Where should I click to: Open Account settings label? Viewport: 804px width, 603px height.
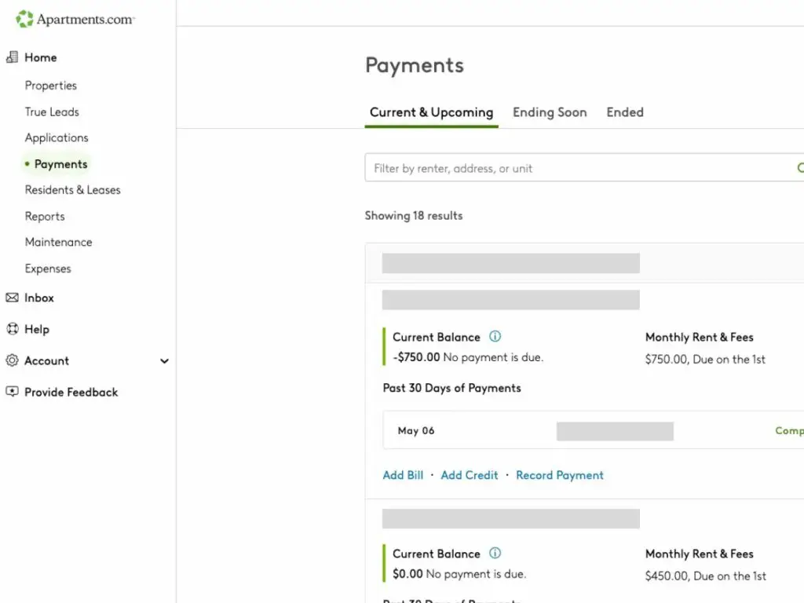[x=46, y=360]
